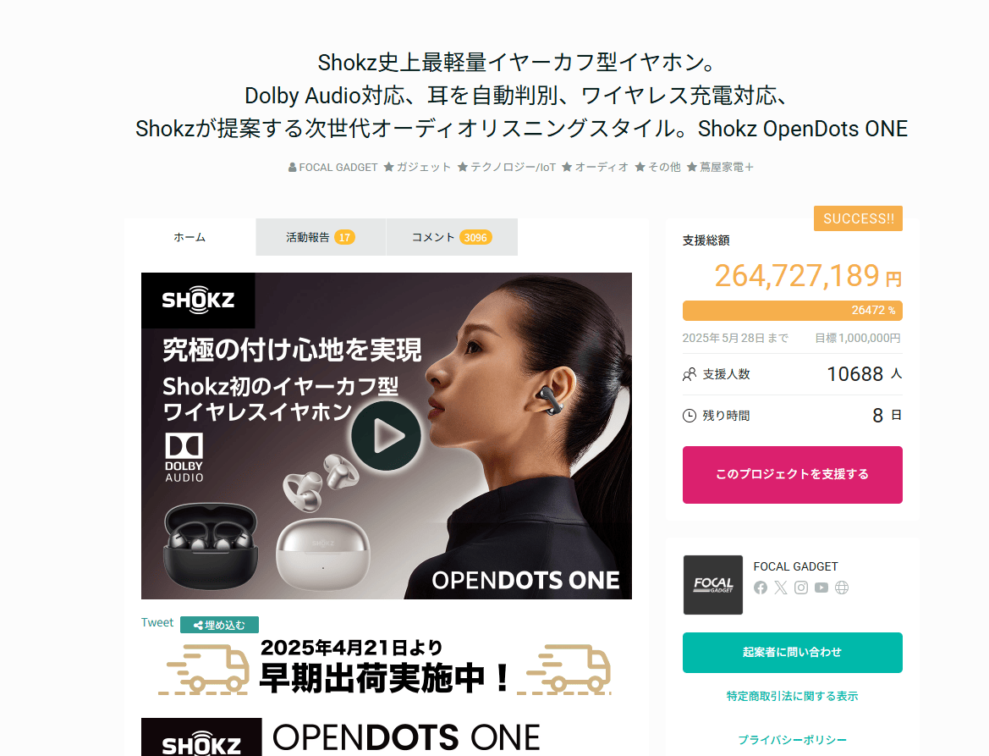Open FOCAL GADGET's YouTube channel icon

(x=821, y=588)
